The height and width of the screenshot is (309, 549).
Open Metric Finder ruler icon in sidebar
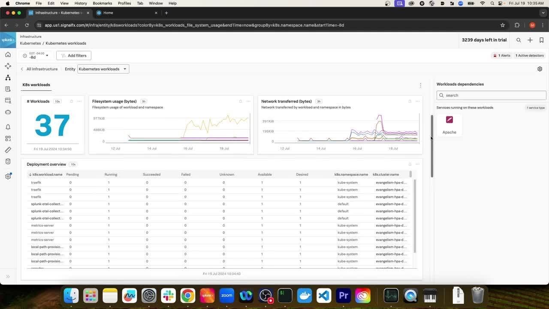click(8, 150)
